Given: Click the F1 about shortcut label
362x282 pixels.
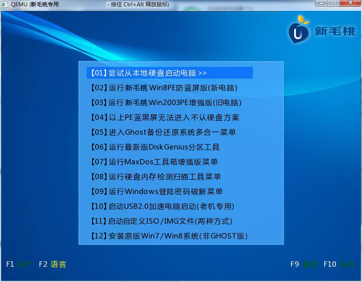Looking at the screenshot, I should 19,264.
